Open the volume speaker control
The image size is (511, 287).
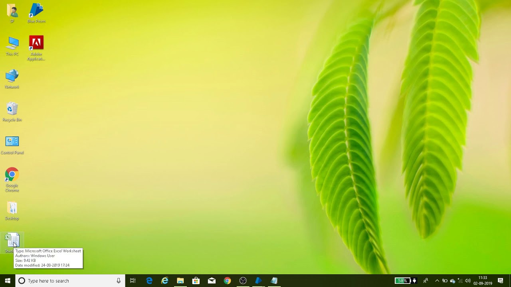point(467,281)
